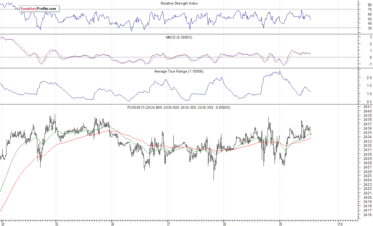Click the RSI axis value 80
This screenshot has width=373, height=226.
click(370, 5)
